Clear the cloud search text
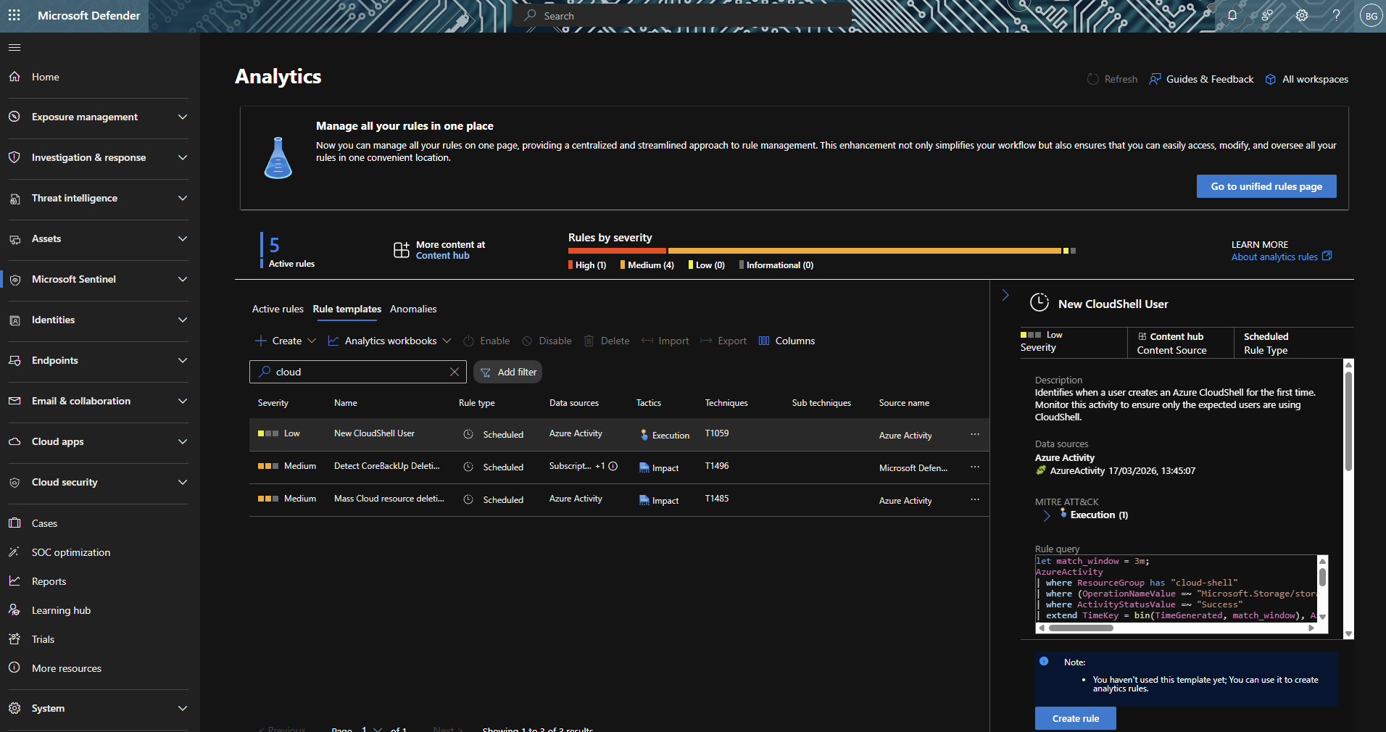The width and height of the screenshot is (1386, 732). coord(455,372)
